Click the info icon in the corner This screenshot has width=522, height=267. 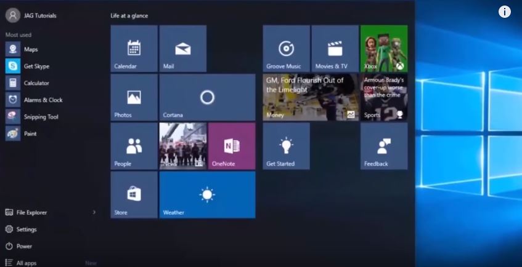[504, 12]
